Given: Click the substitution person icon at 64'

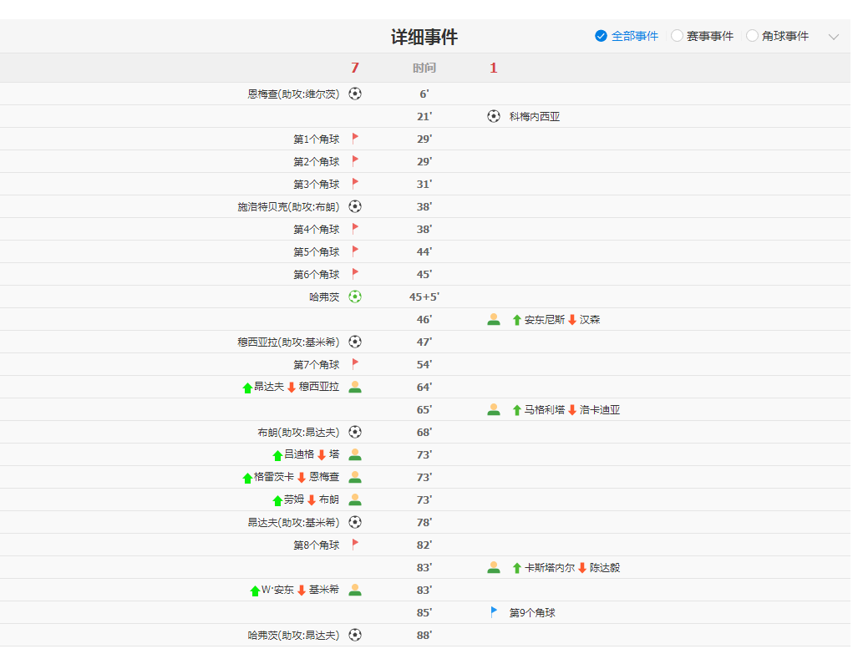Looking at the screenshot, I should (x=355, y=387).
